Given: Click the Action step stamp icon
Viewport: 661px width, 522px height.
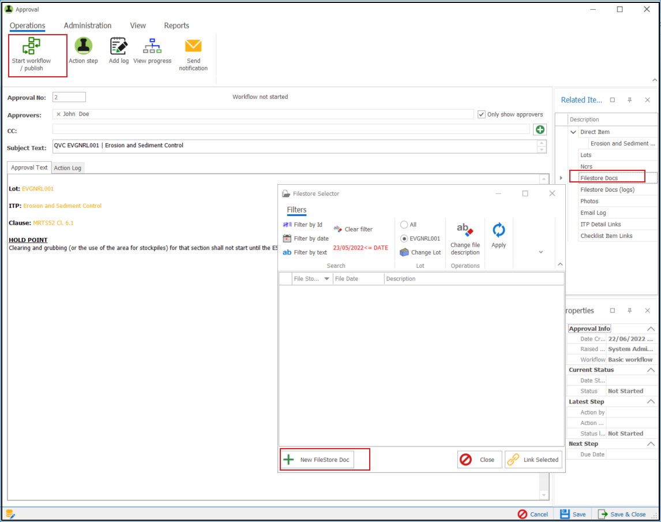Looking at the screenshot, I should [84, 46].
